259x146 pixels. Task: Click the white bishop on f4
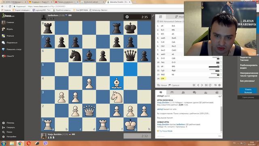[117, 83]
